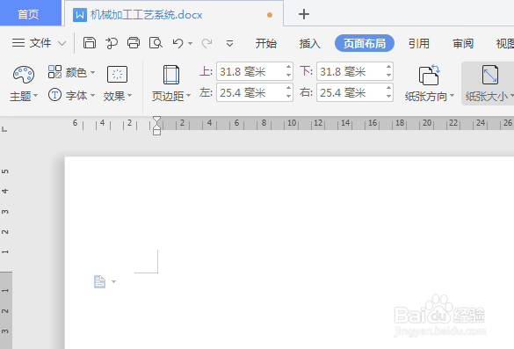Screen dimensions: 514x349
Task: Click the top margin 上 input field
Action: click(250, 71)
